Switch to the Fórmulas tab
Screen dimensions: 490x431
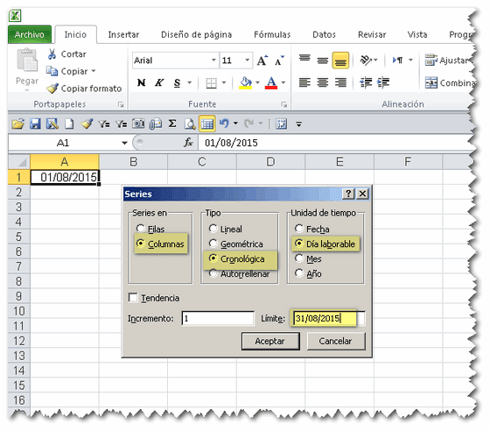coord(272,34)
